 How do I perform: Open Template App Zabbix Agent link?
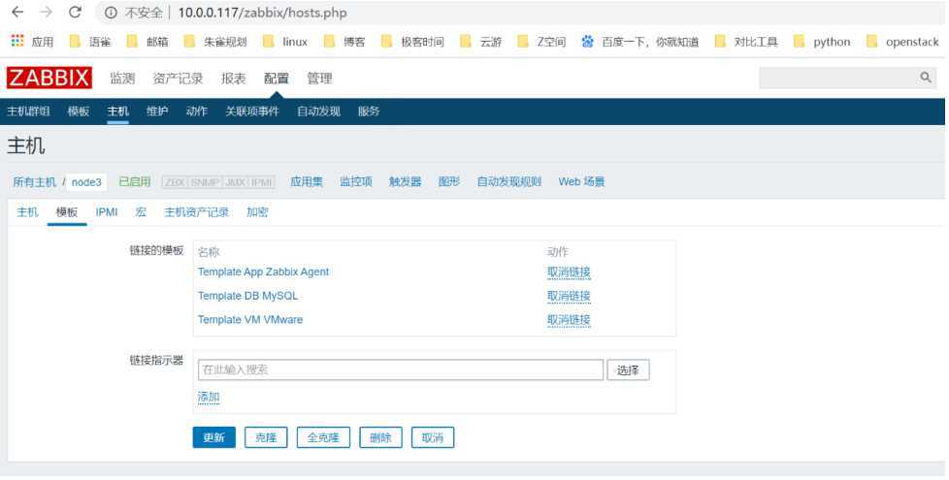(263, 272)
